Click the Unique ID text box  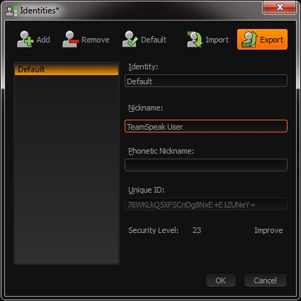[206, 204]
